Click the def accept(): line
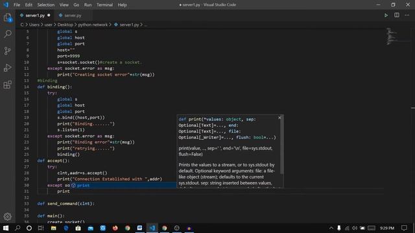 53,161
